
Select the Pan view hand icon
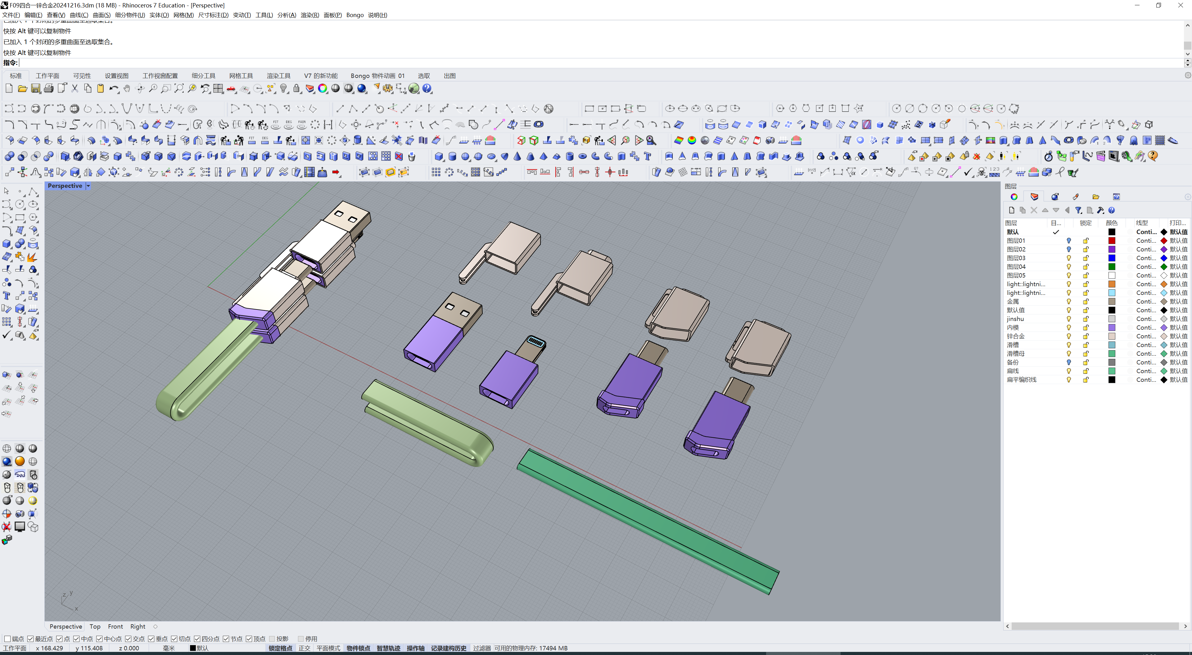point(127,88)
